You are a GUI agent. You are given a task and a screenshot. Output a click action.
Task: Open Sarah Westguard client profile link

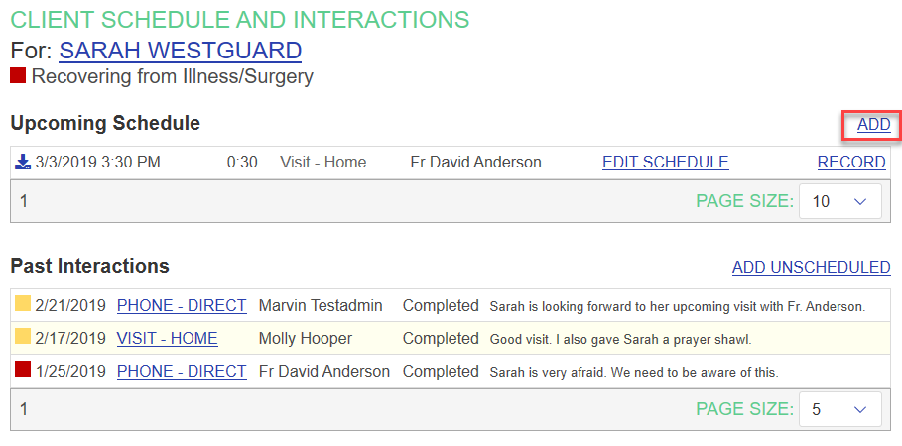180,50
